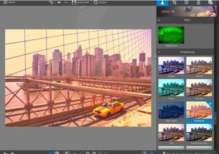Viewport: 219px width, 154px height.
Task: Open the hamburger MENU
Action: coord(9,2)
